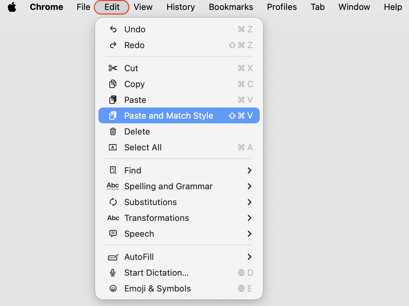The height and width of the screenshot is (306, 409).
Task: Click the trash can Delete icon
Action: [113, 132]
